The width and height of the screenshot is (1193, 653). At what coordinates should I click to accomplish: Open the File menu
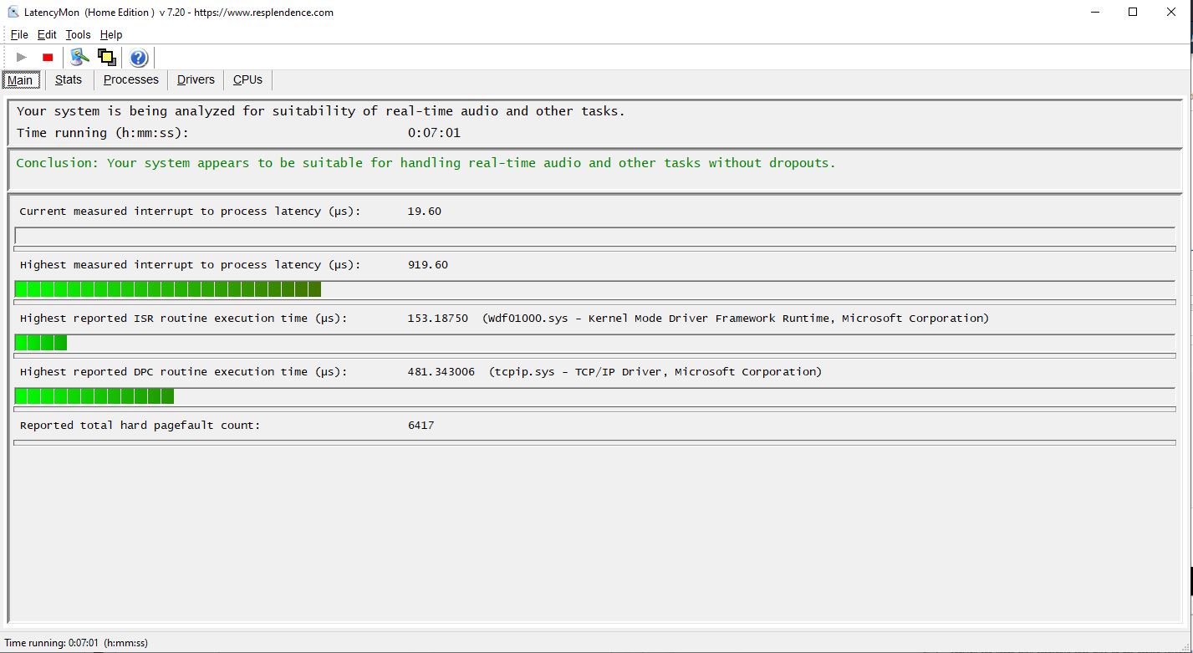(19, 34)
